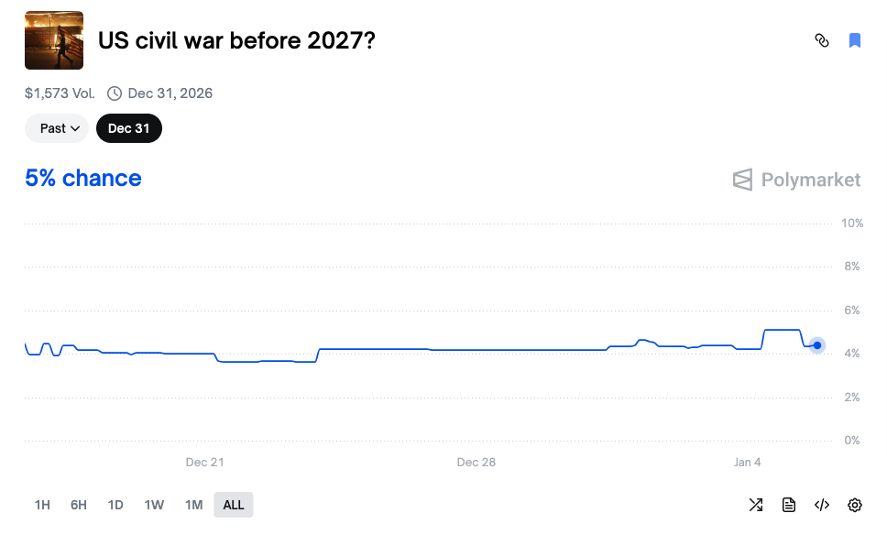This screenshot has width=887, height=535.
Task: Copy the market link icon
Action: pyautogui.click(x=822, y=40)
